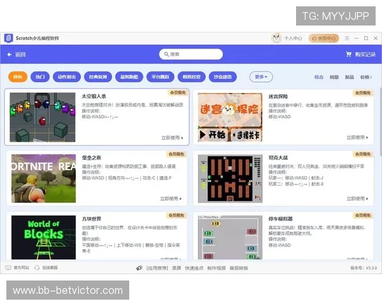The height and width of the screenshot is (306, 382).
Task: Open 在线客服 via the headset icon
Action: click(37, 268)
